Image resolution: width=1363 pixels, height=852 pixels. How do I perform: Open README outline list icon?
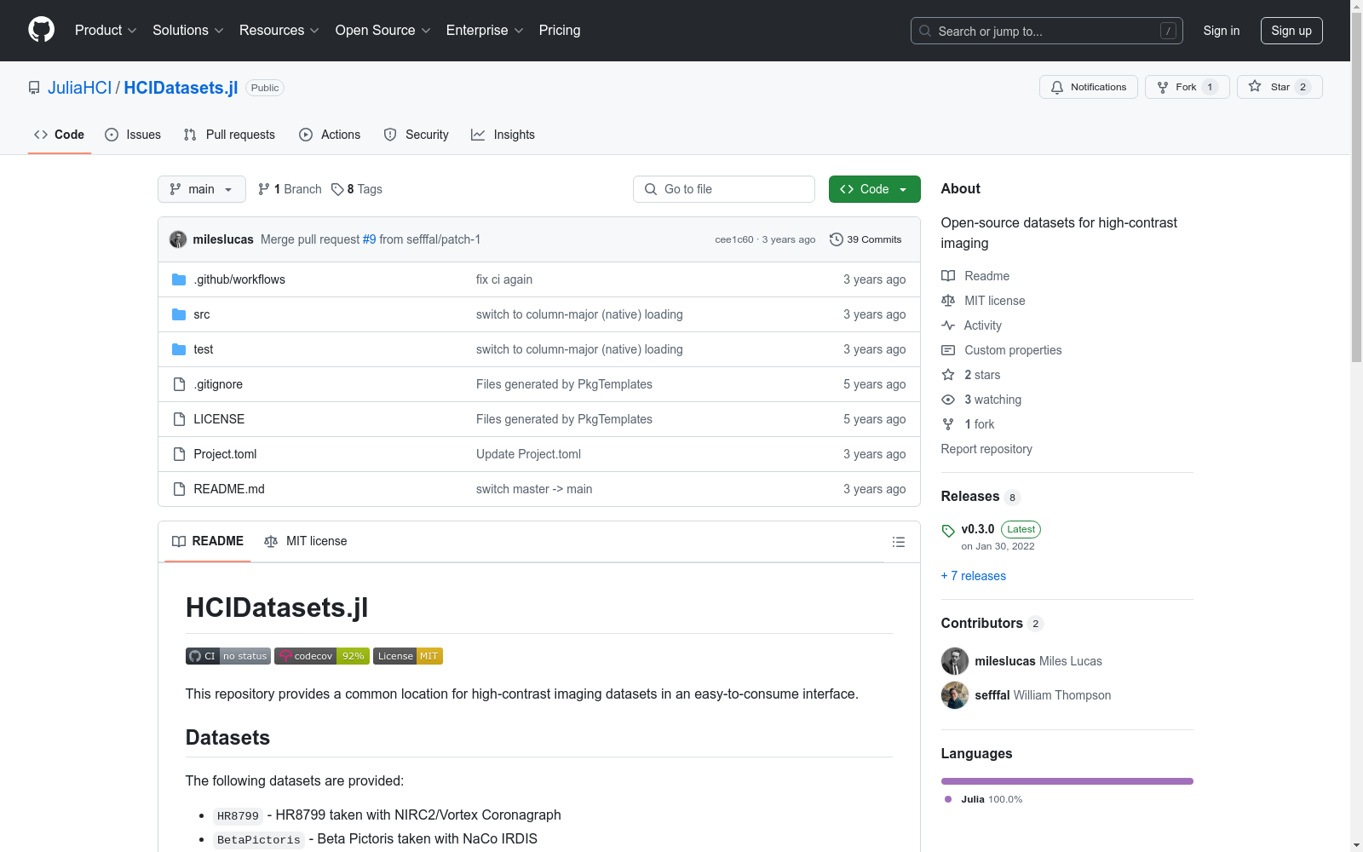(898, 542)
